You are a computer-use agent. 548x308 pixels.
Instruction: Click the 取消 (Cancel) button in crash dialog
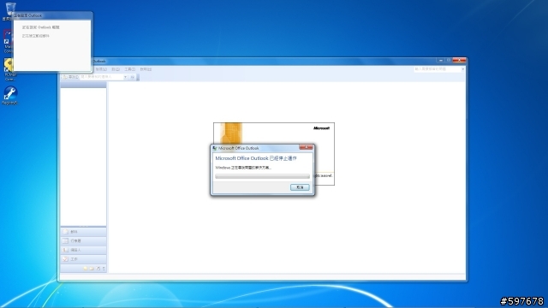point(300,187)
